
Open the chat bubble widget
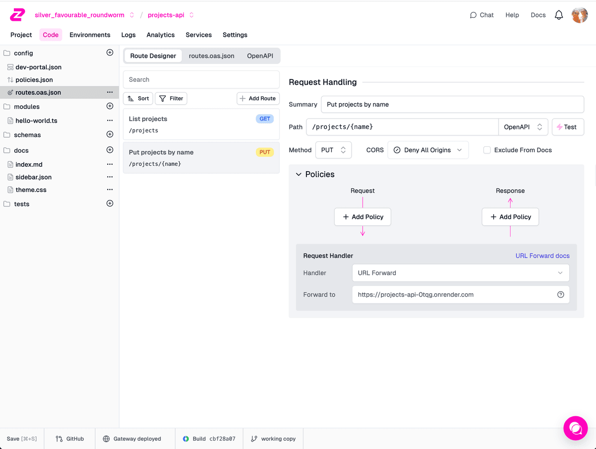(575, 428)
